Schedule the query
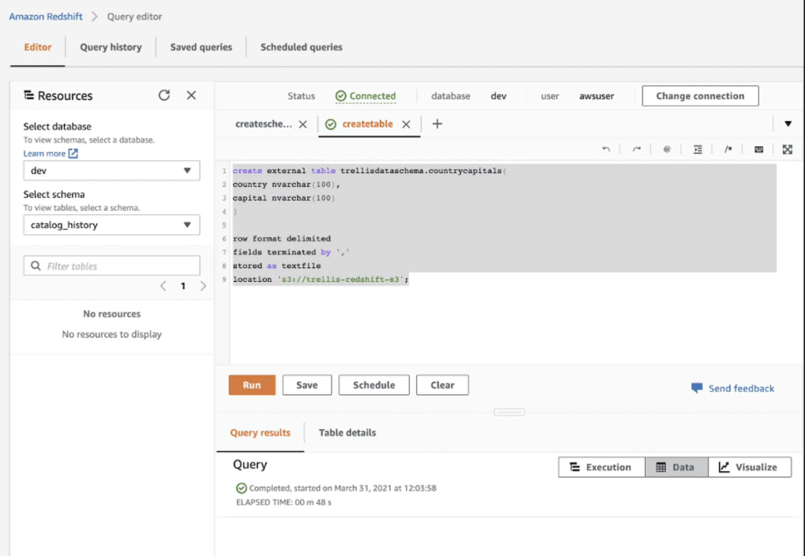The width and height of the screenshot is (805, 556). click(374, 385)
